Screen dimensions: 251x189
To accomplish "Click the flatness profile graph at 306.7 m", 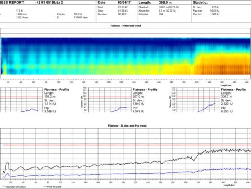I will (198, 100).
